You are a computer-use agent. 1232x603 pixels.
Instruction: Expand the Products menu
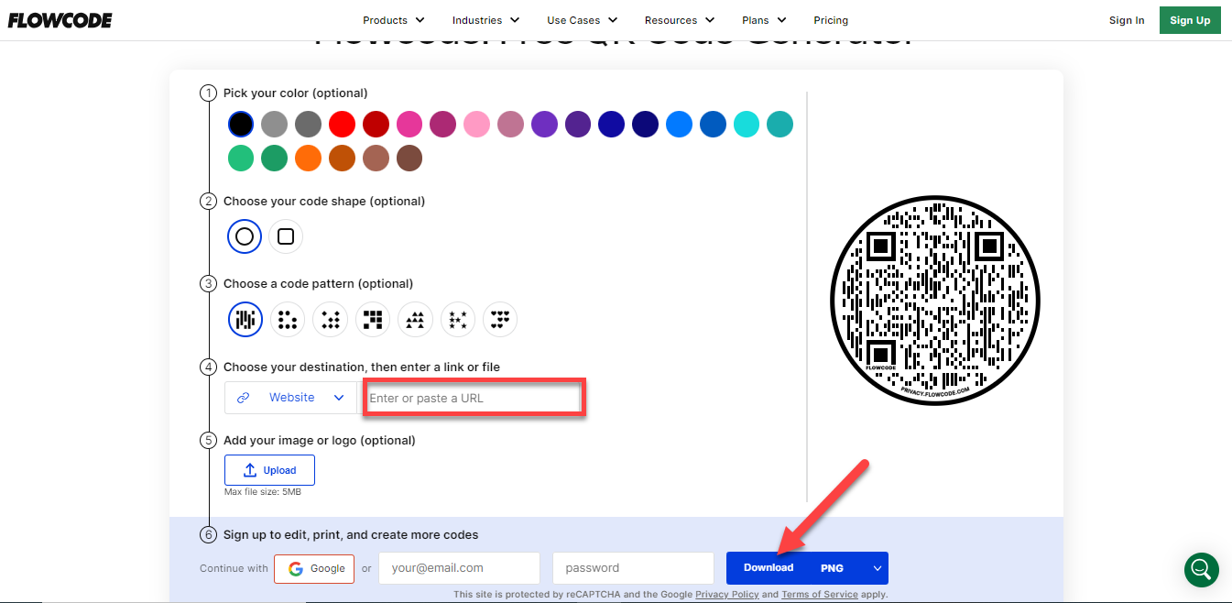pyautogui.click(x=394, y=20)
